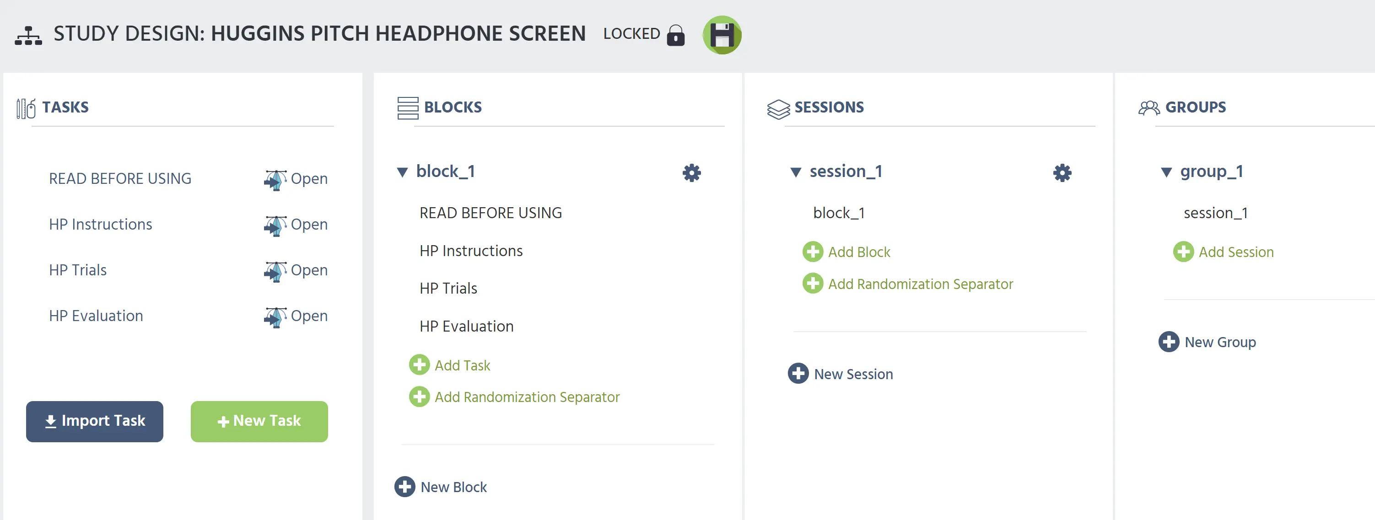
Task: Click the New Session plus icon
Action: tap(798, 373)
